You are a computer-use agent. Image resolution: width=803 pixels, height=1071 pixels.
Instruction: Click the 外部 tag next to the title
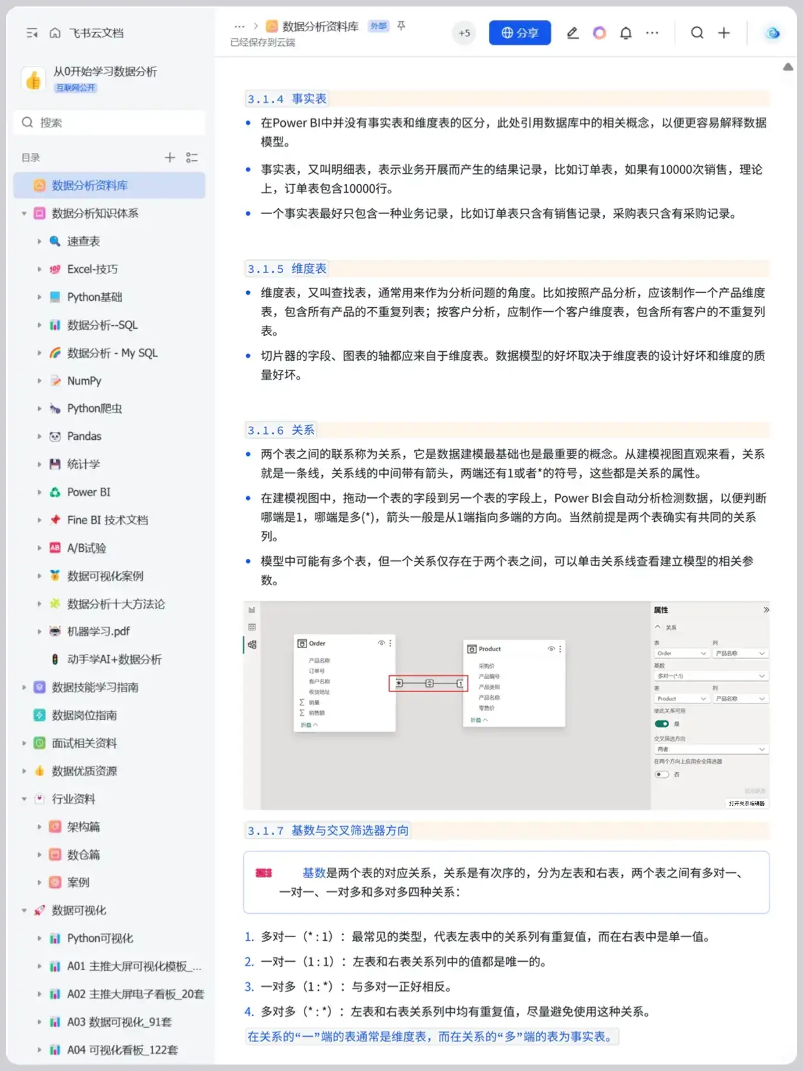tap(378, 26)
